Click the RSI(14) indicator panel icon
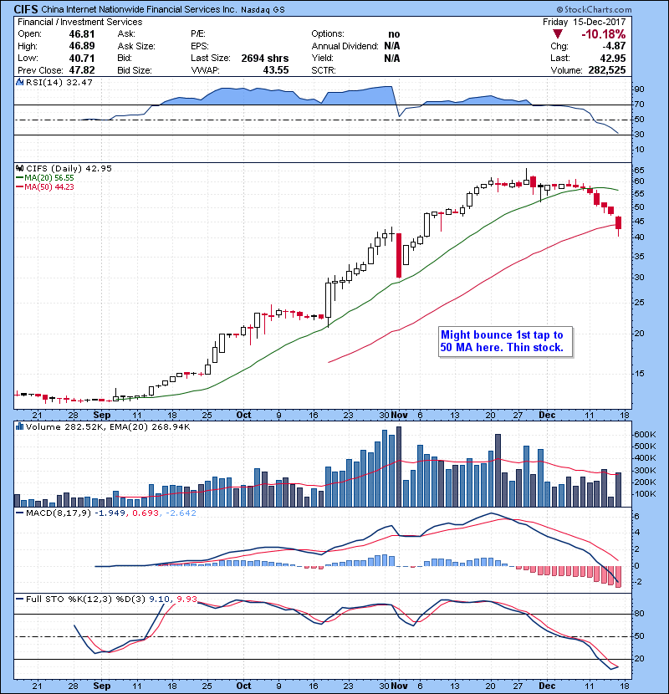Image resolution: width=669 pixels, height=694 pixels. point(19,82)
